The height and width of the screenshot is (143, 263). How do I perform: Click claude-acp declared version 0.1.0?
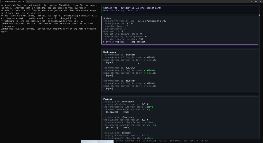(x=145, y=120)
